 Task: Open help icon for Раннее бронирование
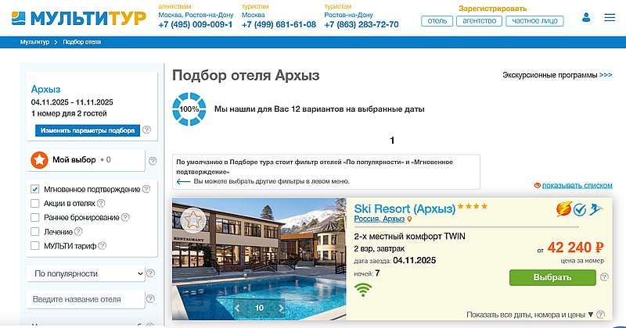125,217
